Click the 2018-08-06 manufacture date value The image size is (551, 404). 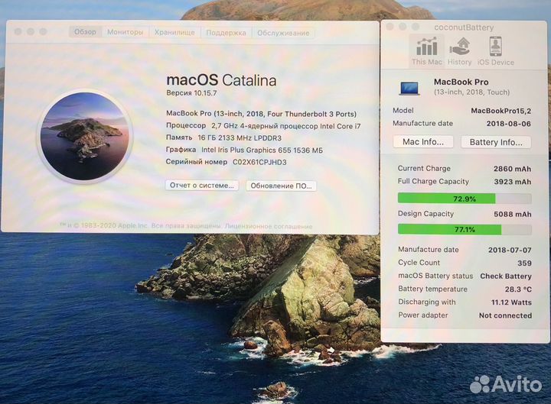point(508,124)
